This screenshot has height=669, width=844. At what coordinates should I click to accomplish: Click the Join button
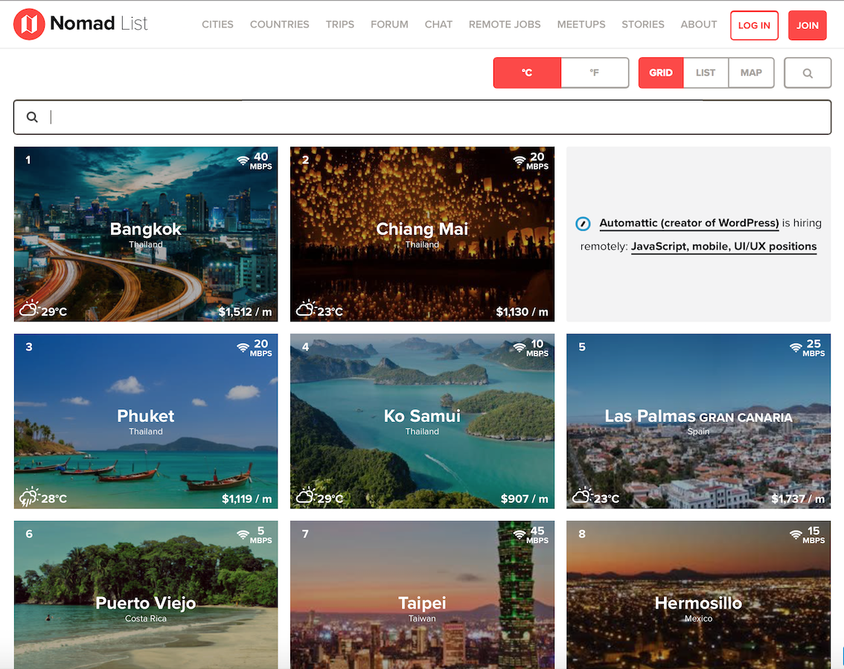click(x=808, y=25)
